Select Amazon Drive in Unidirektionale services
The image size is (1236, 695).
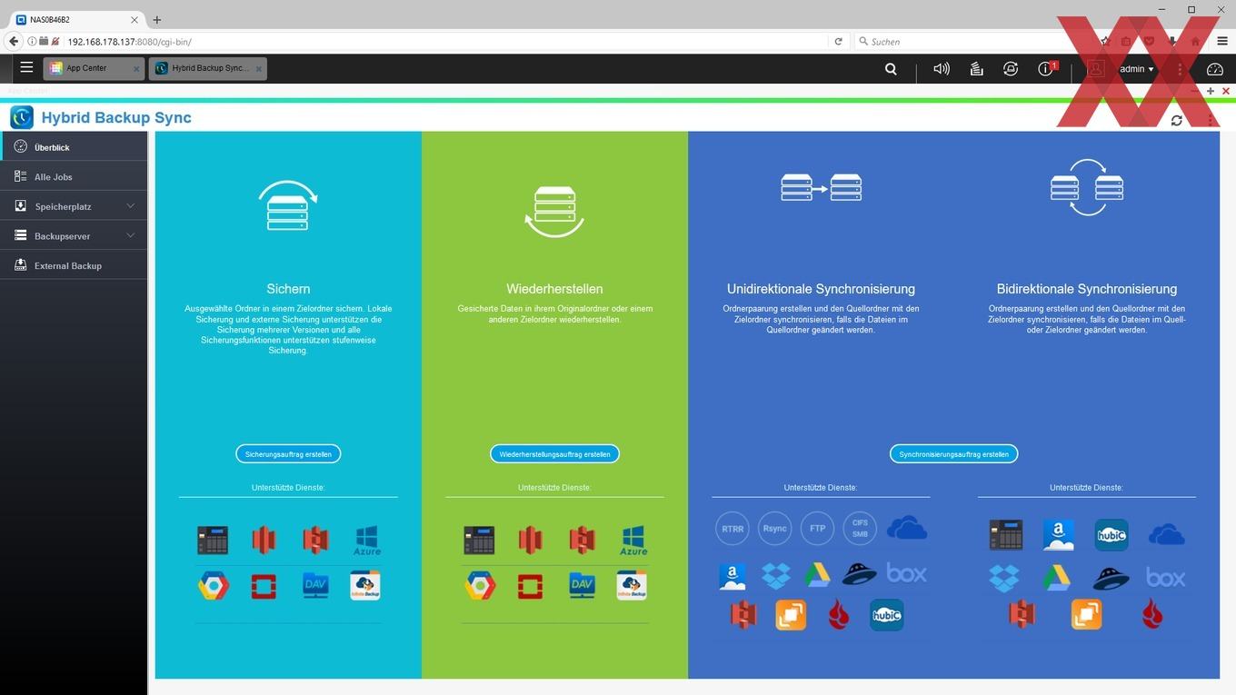pyautogui.click(x=733, y=576)
